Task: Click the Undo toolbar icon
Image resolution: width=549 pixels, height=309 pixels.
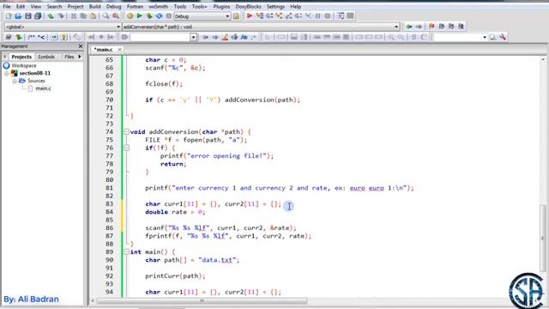Action: coord(51,16)
